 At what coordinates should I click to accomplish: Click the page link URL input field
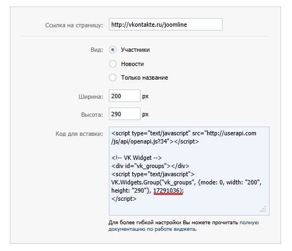[x=166, y=25]
